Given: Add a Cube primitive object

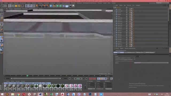Looking at the screenshot, I should click(x=51, y=6).
